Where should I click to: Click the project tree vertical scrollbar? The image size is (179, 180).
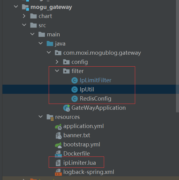pos(177,56)
